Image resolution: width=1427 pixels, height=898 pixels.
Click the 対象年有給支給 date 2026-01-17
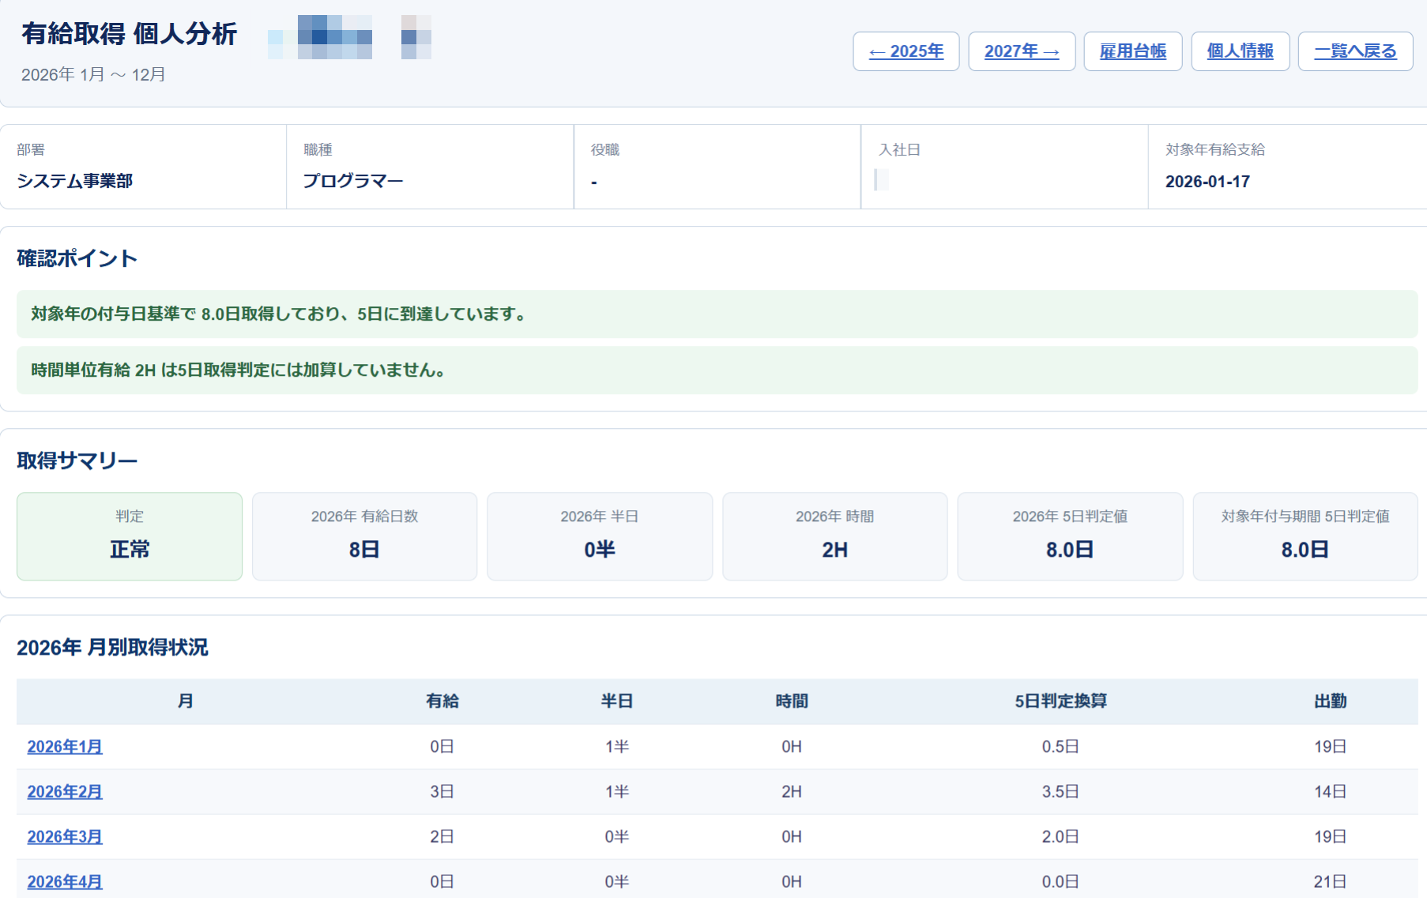(1207, 182)
